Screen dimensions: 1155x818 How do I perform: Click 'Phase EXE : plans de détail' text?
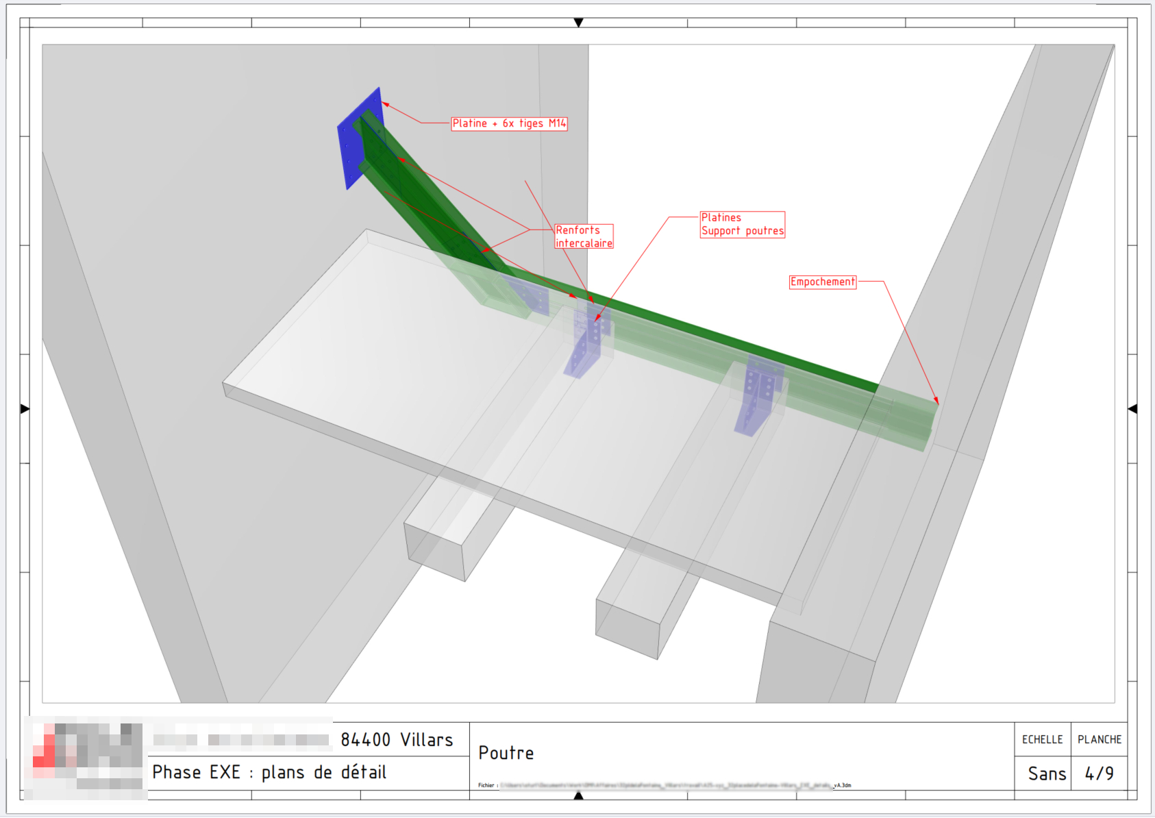pos(270,771)
